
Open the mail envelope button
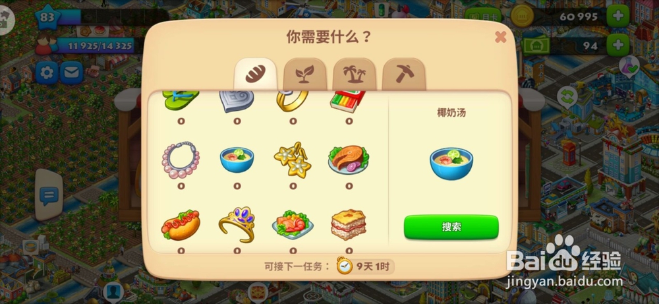[71, 73]
